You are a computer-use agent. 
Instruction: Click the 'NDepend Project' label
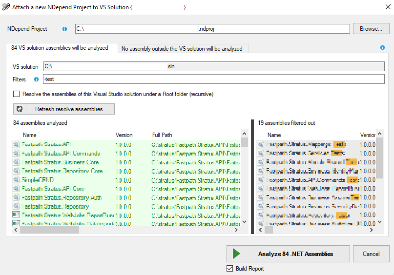coord(27,29)
